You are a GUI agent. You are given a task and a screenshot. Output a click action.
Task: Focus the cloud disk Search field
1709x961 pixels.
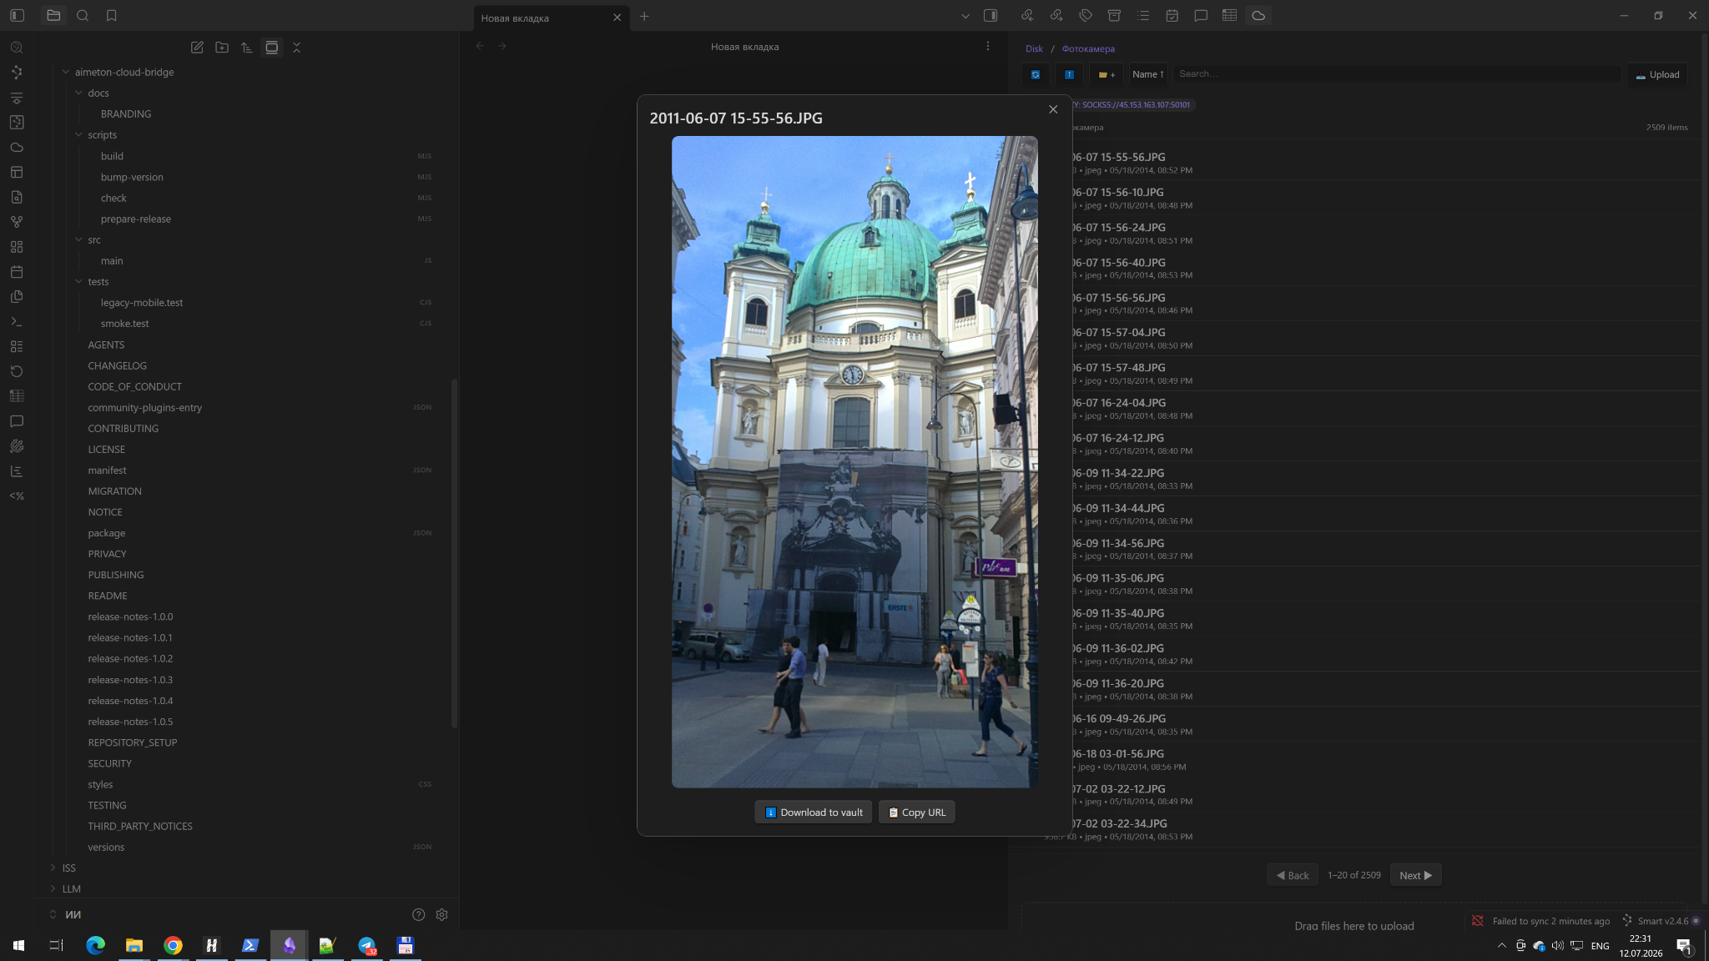click(1397, 74)
